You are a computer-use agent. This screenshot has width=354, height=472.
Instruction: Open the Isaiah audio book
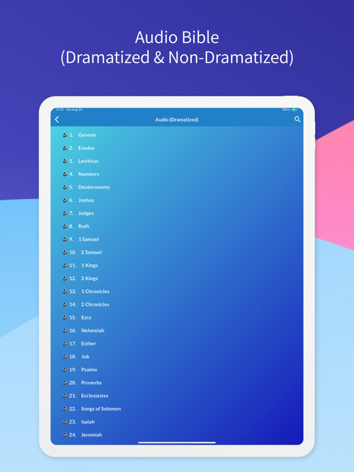88,422
